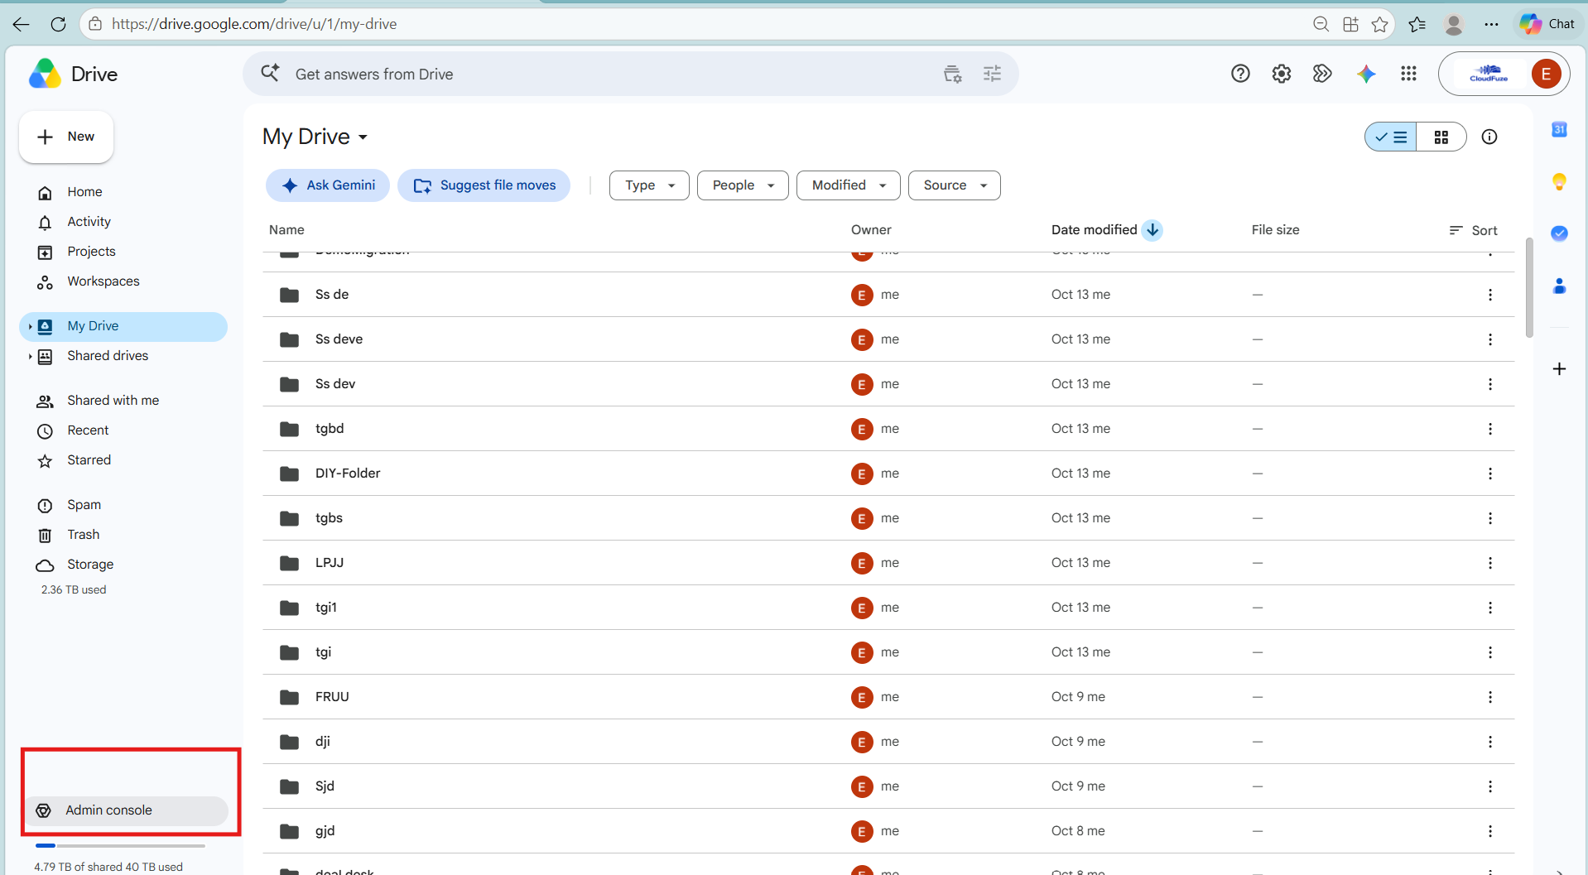Open the account avatar E
The image size is (1588, 875).
click(1546, 74)
